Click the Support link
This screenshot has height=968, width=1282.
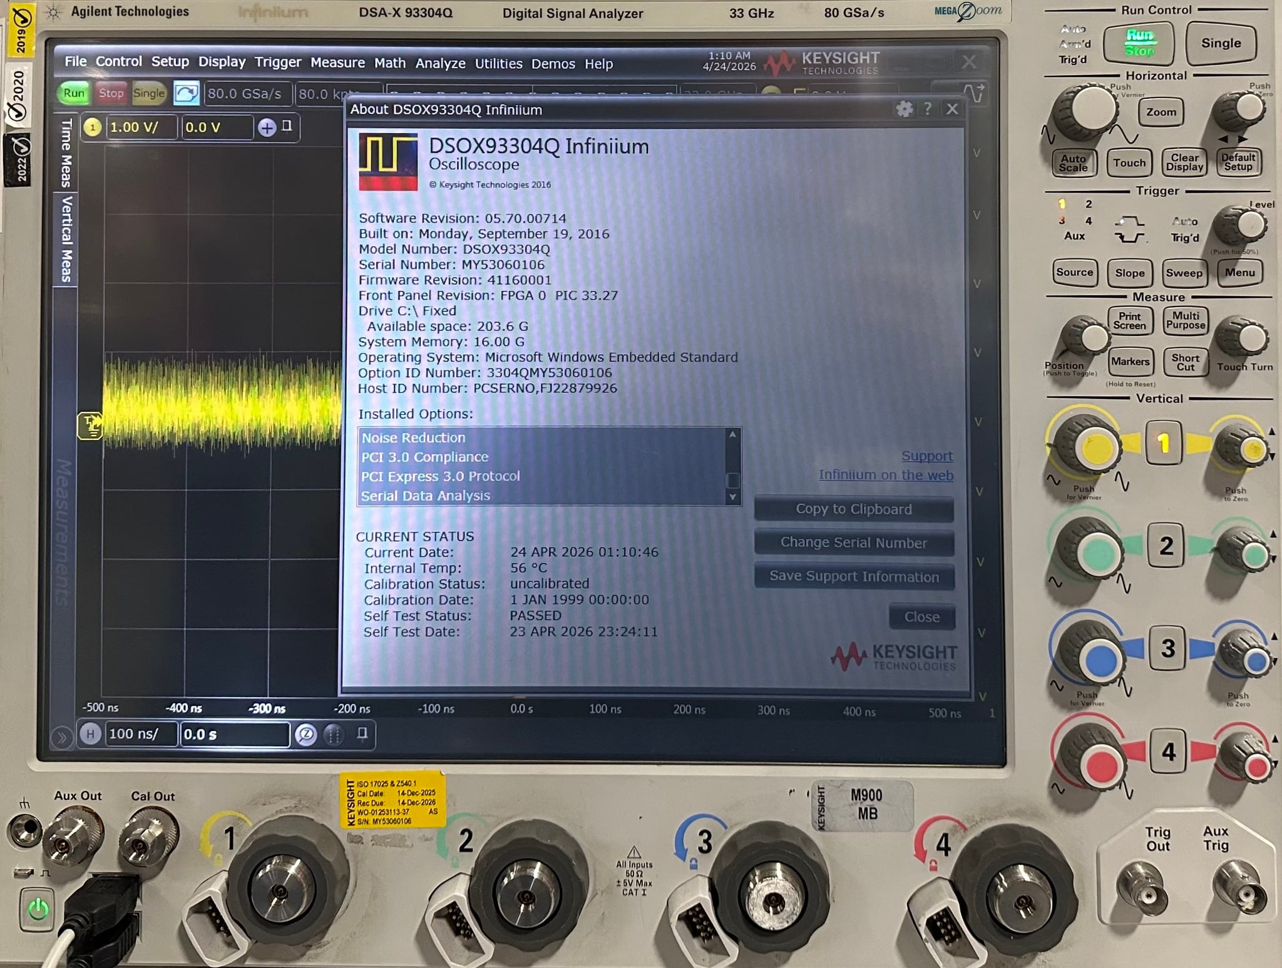point(927,456)
